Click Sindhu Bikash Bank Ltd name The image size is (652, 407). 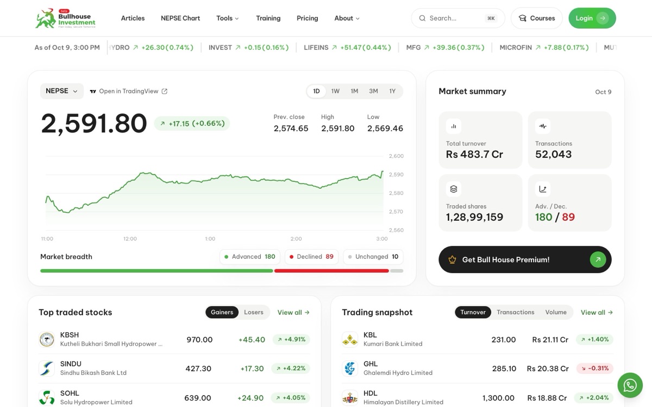pos(93,373)
